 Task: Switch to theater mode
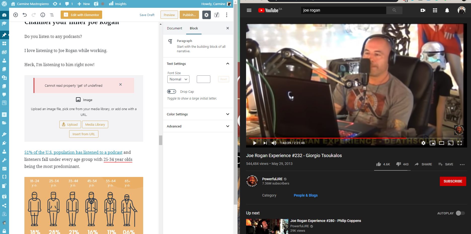pos(442,143)
